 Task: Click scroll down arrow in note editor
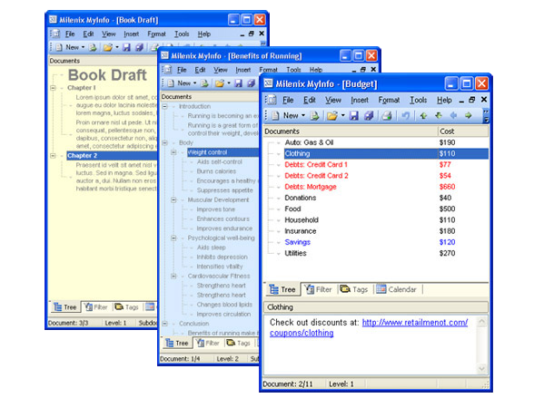click(x=482, y=368)
